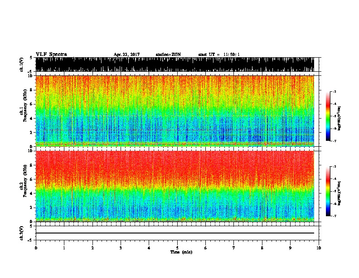Click the "station=ZGN" header label
This screenshot has width=359, height=278.
[x=168, y=55]
